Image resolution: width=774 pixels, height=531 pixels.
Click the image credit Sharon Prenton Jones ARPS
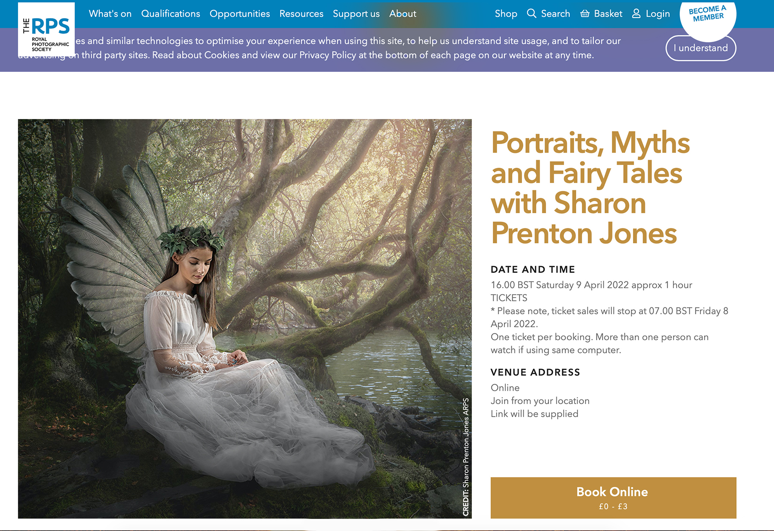466,457
